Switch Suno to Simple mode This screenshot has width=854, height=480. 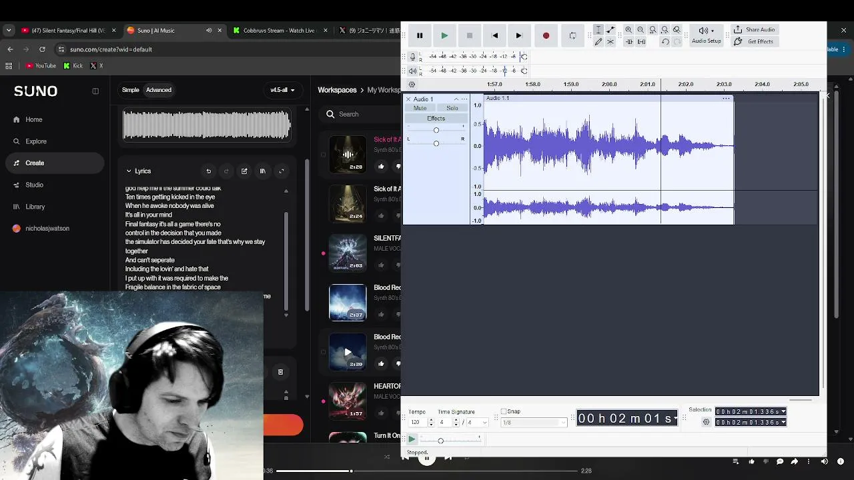tap(131, 90)
